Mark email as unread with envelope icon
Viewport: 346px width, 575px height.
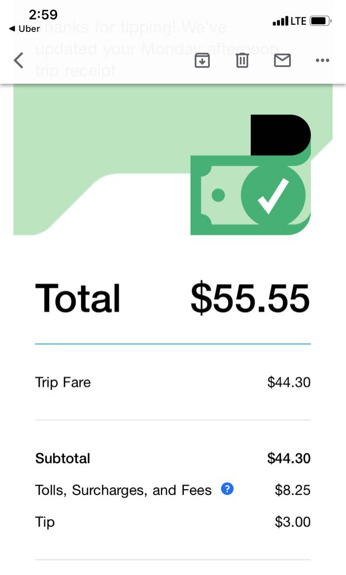point(282,61)
